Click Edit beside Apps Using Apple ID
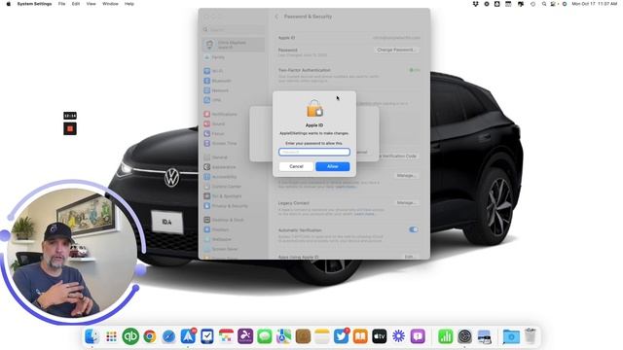 click(x=409, y=257)
